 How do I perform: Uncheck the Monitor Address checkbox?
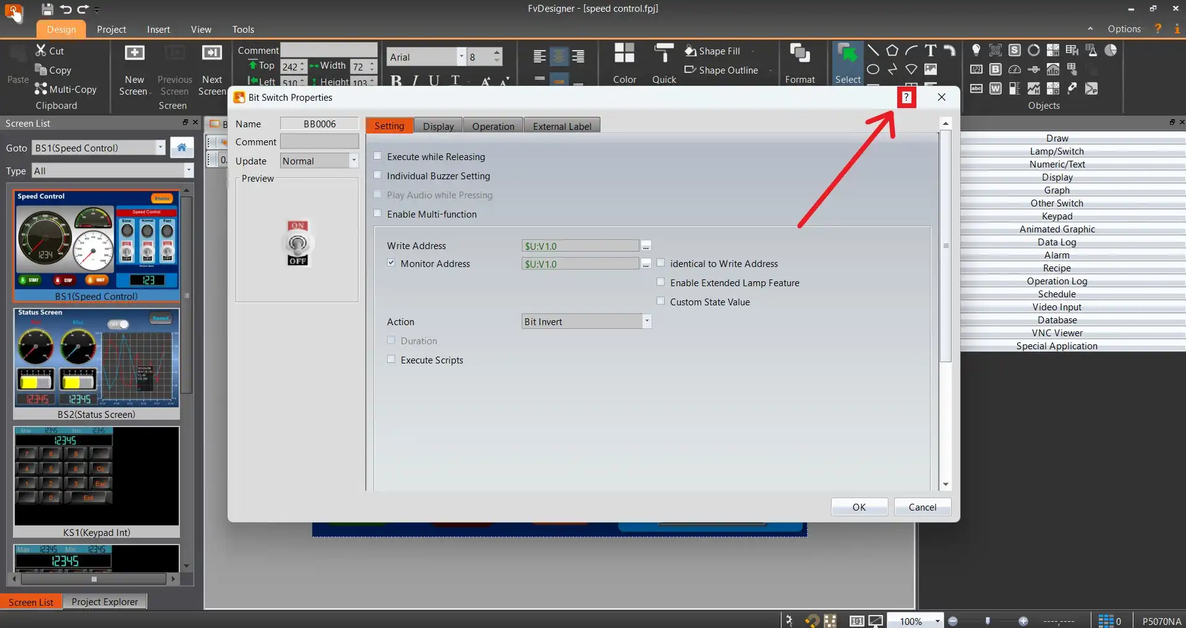coord(391,263)
